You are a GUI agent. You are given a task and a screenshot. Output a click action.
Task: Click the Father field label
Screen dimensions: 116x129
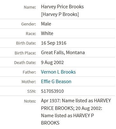(29, 72)
